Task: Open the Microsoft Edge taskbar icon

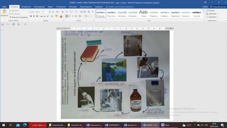Action: tap(25, 125)
